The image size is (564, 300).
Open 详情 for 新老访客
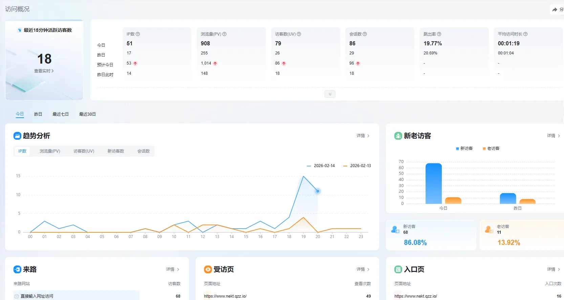coord(553,136)
